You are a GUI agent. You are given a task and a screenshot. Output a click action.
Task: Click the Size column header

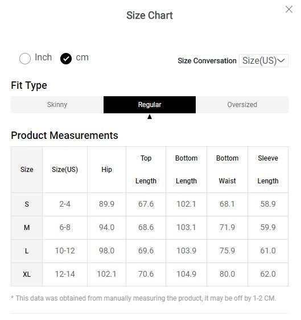pos(27,170)
